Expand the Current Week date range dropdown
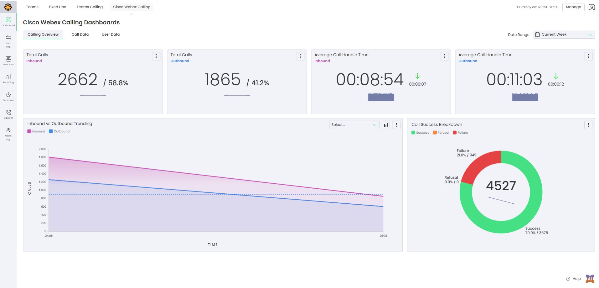The width and height of the screenshot is (599, 288). pos(564,34)
